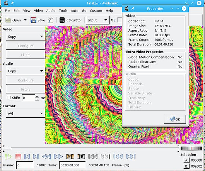The image size is (205, 171).
Task: Click OK in the Properties dialog
Action: click(x=175, y=119)
